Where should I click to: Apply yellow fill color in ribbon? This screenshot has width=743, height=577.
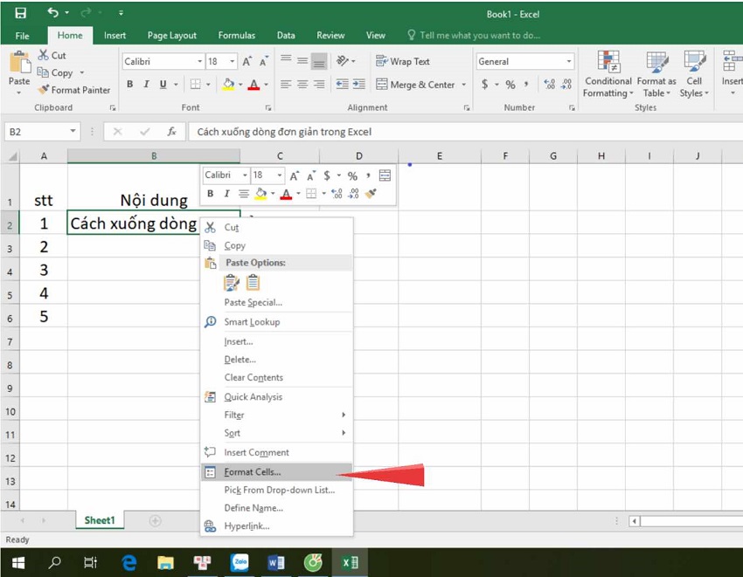[x=228, y=85]
